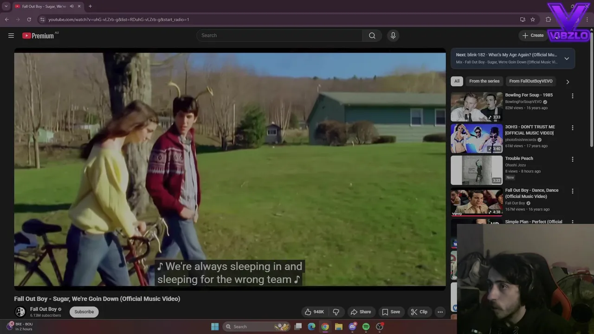
Task: Click the video player to pause
Action: click(x=230, y=169)
